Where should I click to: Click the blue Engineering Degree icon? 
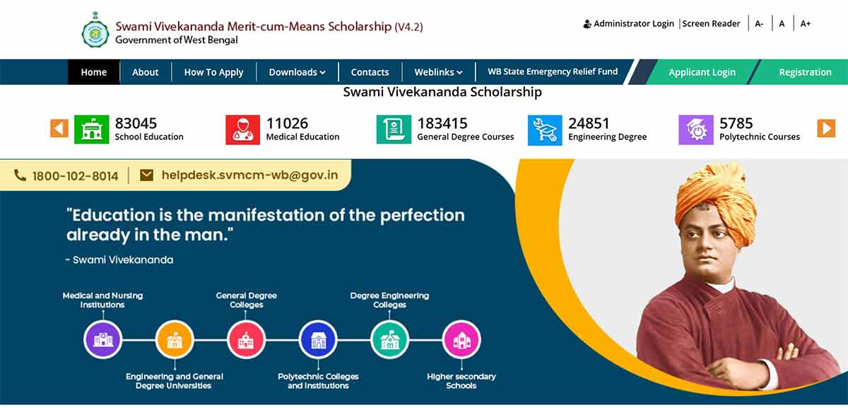[546, 130]
